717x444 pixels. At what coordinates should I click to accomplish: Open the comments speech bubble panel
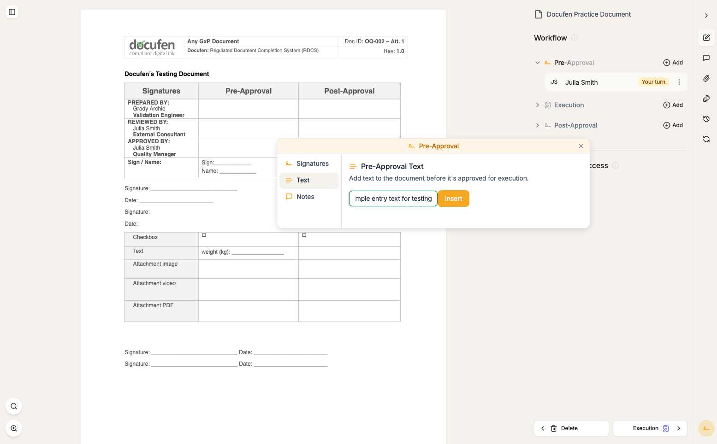click(x=706, y=58)
